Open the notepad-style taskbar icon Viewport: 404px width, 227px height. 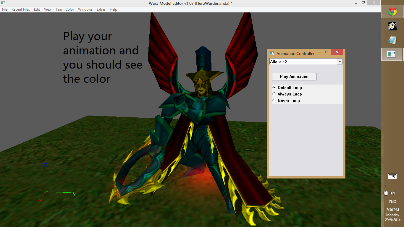click(x=392, y=40)
